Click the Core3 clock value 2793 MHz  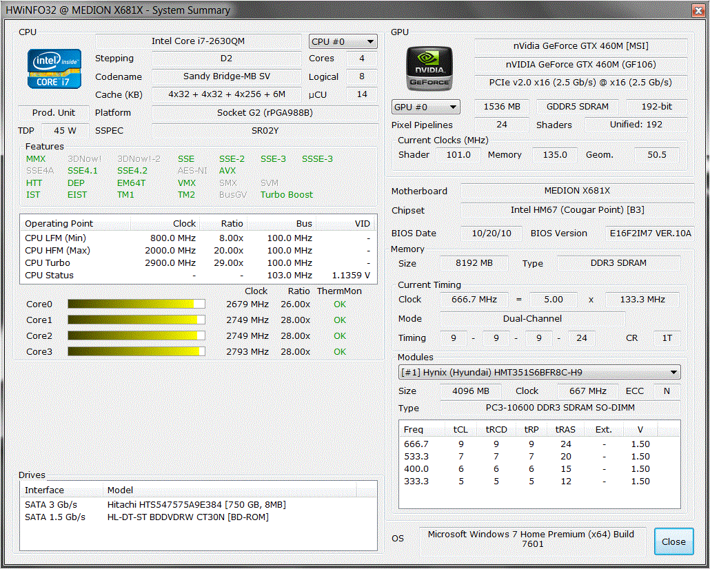[247, 352]
